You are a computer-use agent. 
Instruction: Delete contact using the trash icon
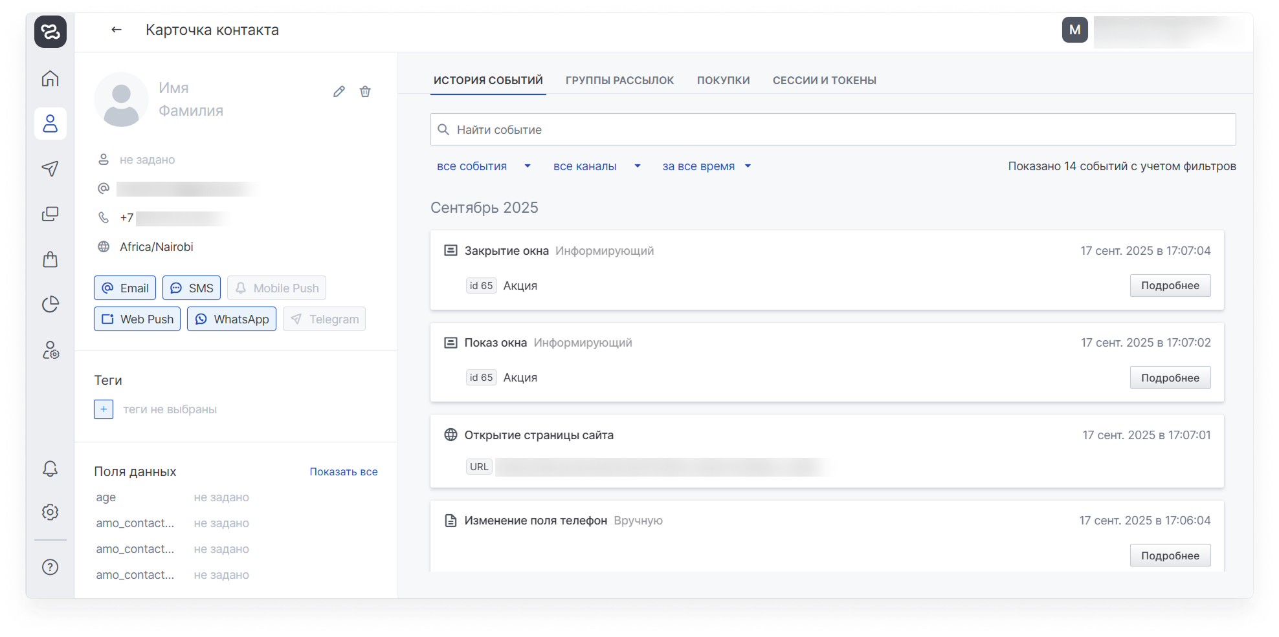(365, 92)
